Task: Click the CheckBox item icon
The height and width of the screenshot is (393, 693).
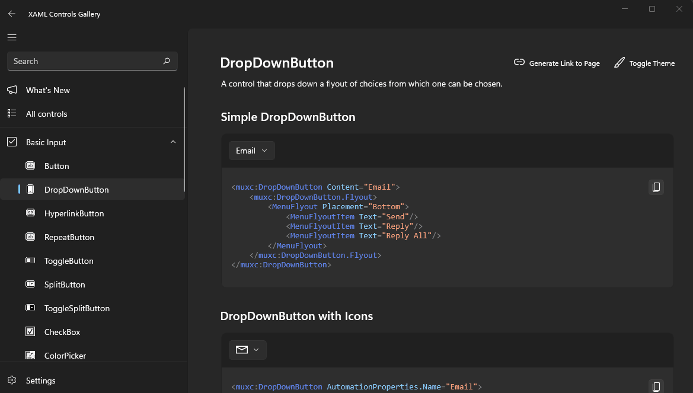Action: pos(30,331)
